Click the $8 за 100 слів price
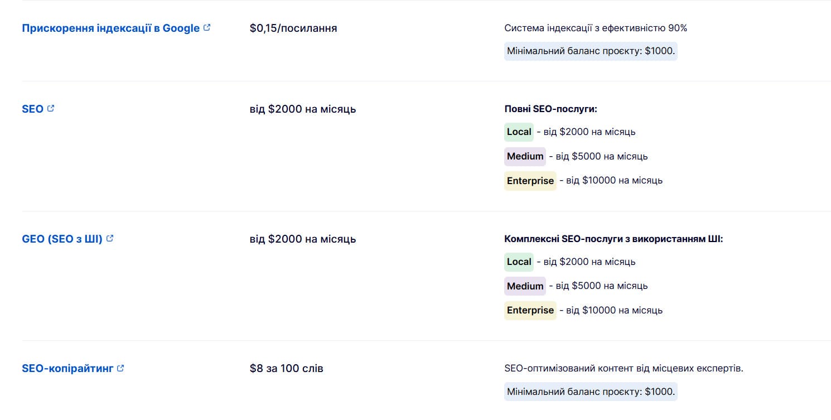 coord(286,369)
